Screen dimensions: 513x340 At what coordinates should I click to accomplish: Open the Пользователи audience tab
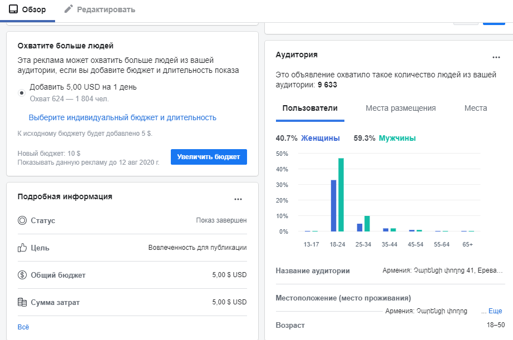(310, 109)
